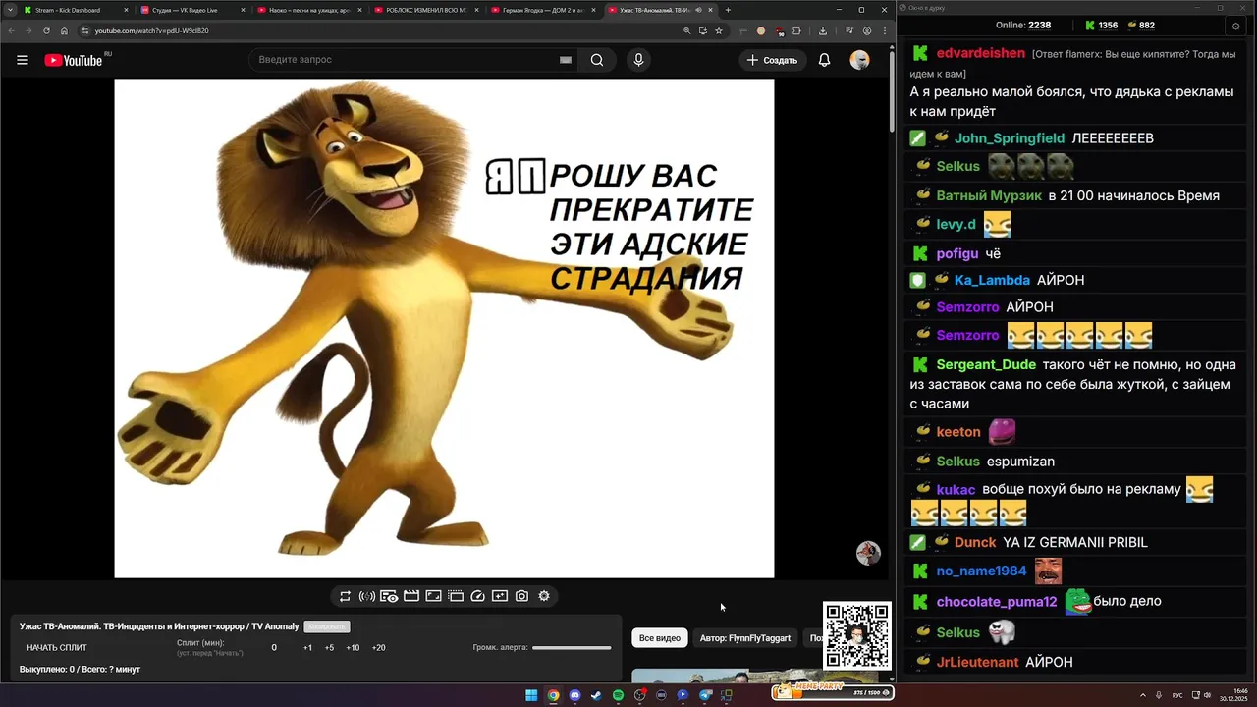This screenshot has height=707, width=1257.
Task: Open the playback speed gauge icon
Action: pyautogui.click(x=478, y=596)
